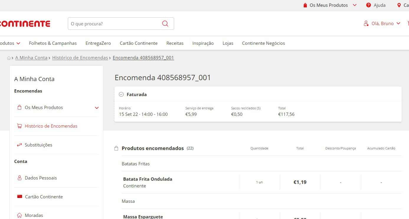Expand sidebar Os Meus Produtos chevron
The width and height of the screenshot is (409, 219).
click(x=96, y=108)
